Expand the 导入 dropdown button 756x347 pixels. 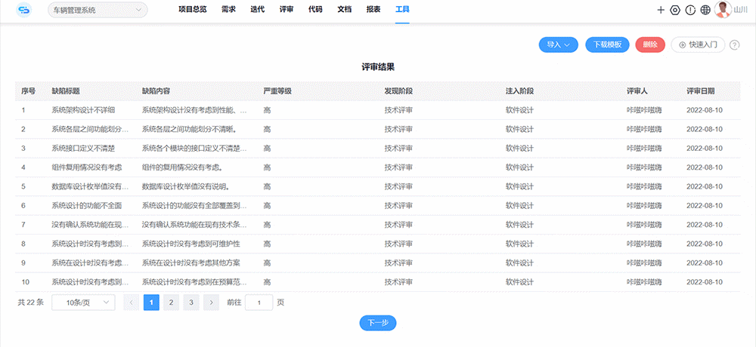pyautogui.click(x=559, y=45)
